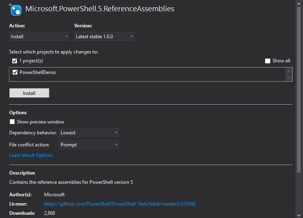
Task: Enable the Show preview window checkbox
Action: pos(12,122)
